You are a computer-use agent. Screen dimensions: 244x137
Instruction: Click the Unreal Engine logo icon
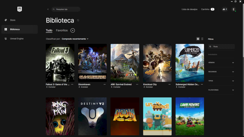[6, 39]
